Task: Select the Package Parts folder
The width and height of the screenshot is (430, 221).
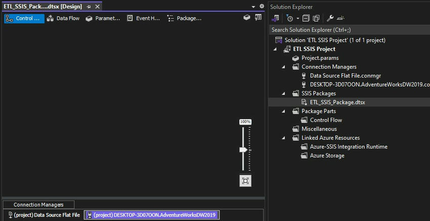Action: (318, 111)
